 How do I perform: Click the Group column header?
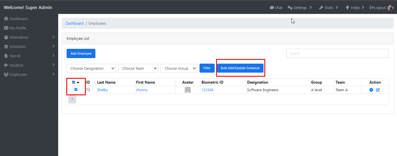point(316,82)
